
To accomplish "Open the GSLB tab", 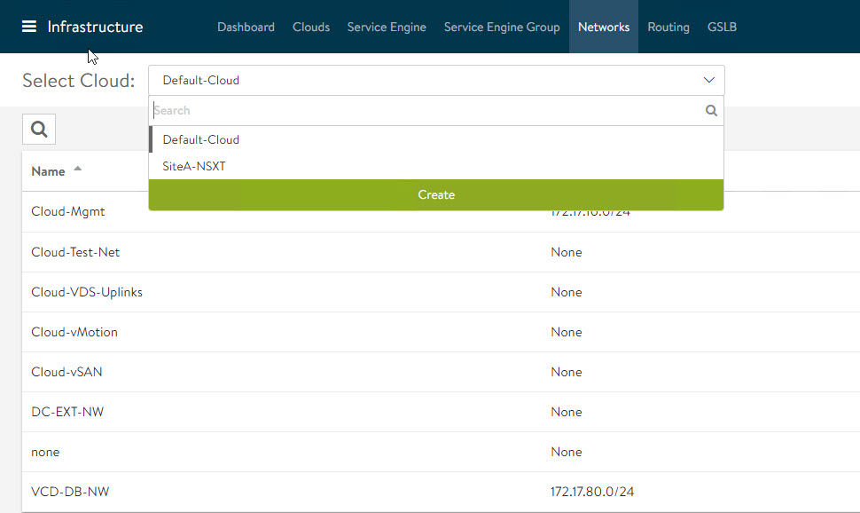I will [x=722, y=27].
